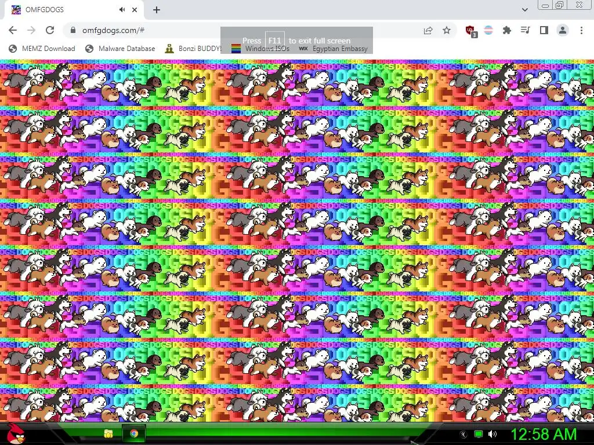Share this page using the share icon
The height and width of the screenshot is (445, 594).
tap(428, 30)
